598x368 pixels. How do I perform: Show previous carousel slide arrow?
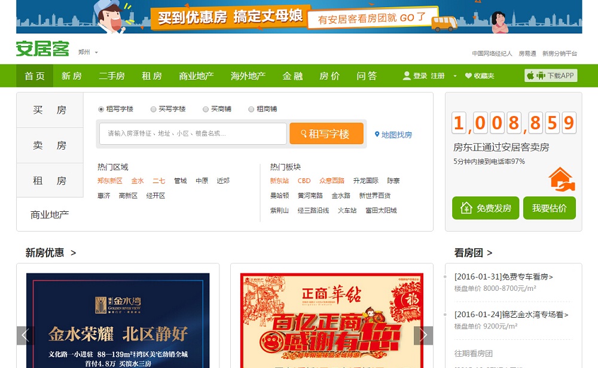(x=26, y=336)
